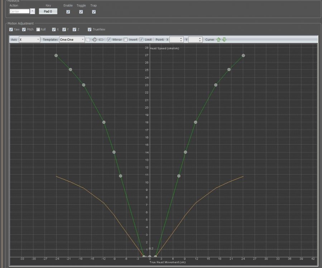Screen dimensions: 322x268
Task: Toggle the hotkey Trap checkbox
Action: click(x=94, y=12)
